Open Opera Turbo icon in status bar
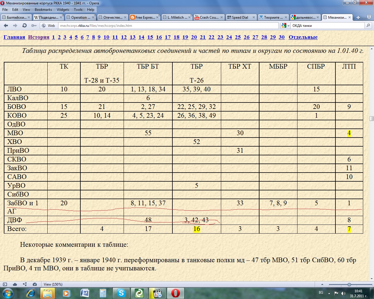This screenshot has height=299, width=374. (x=35, y=284)
